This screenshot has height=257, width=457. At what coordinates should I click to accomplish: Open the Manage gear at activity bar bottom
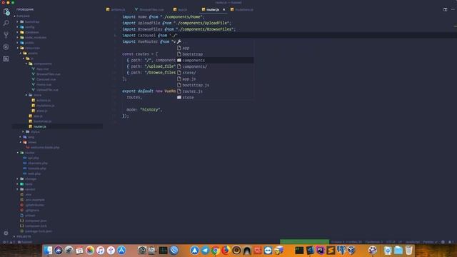pos(6,233)
